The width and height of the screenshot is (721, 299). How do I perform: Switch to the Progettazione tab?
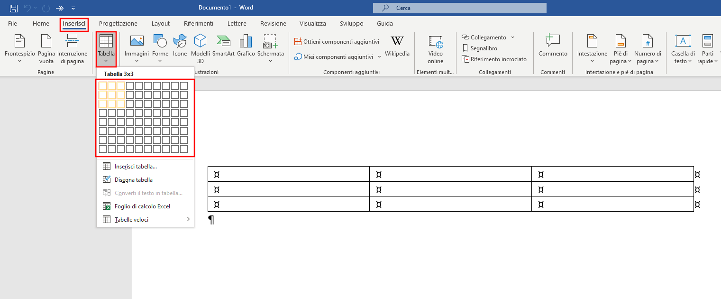(118, 23)
